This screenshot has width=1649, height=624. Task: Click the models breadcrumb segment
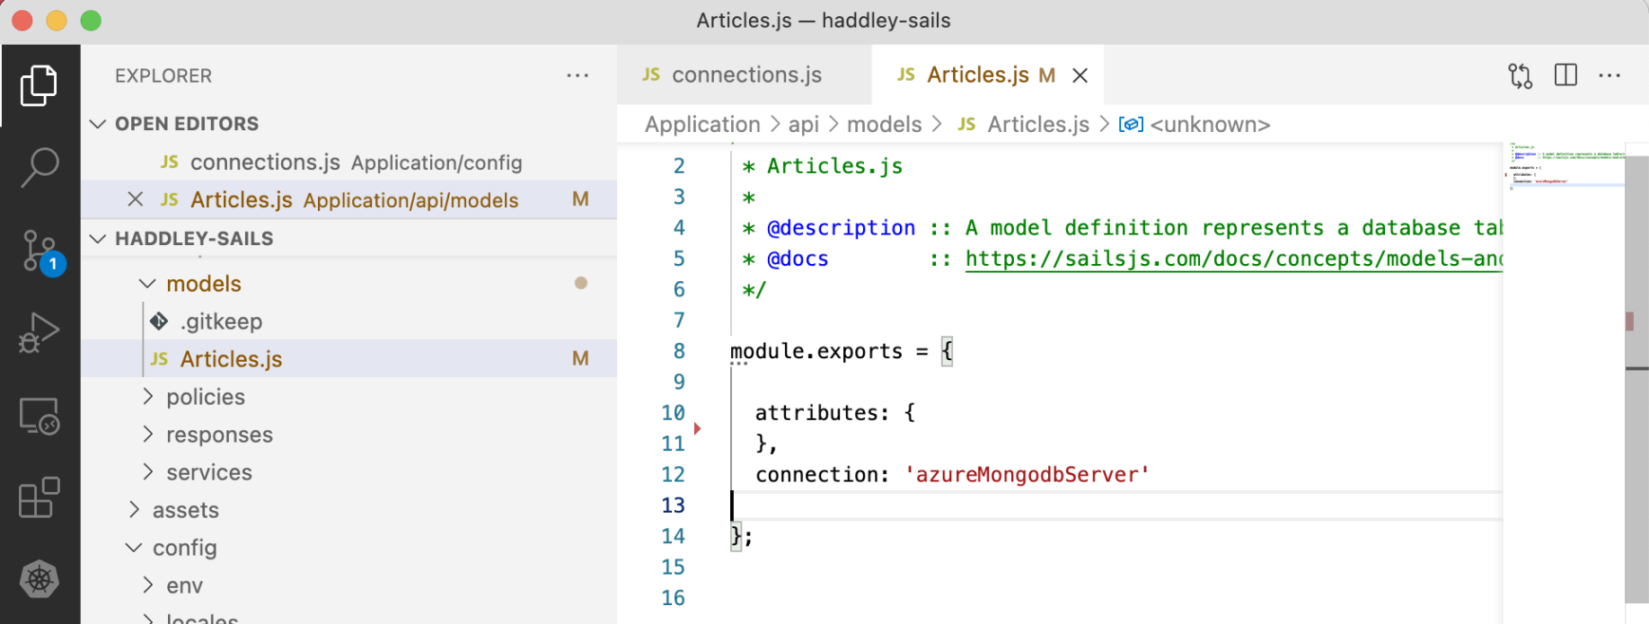884,125
